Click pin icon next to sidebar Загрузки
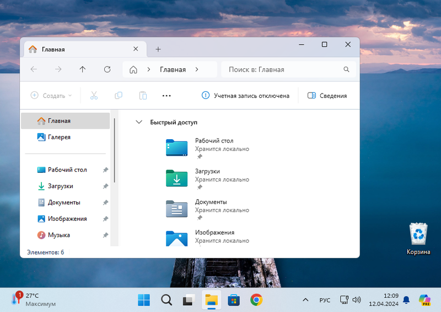Screen dimensions: 441x312 [x=105, y=186]
